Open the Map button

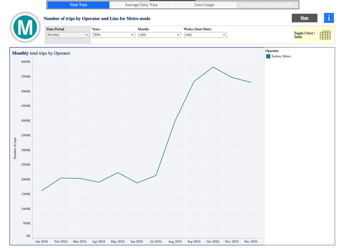click(x=304, y=18)
